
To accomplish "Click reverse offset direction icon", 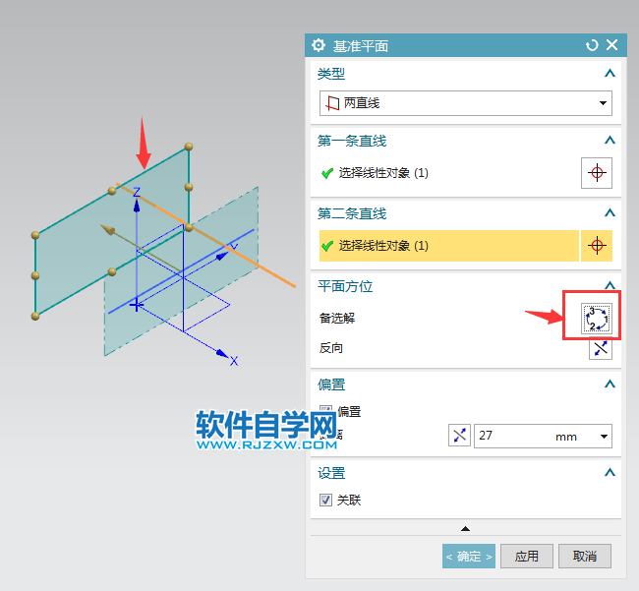I will click(459, 436).
